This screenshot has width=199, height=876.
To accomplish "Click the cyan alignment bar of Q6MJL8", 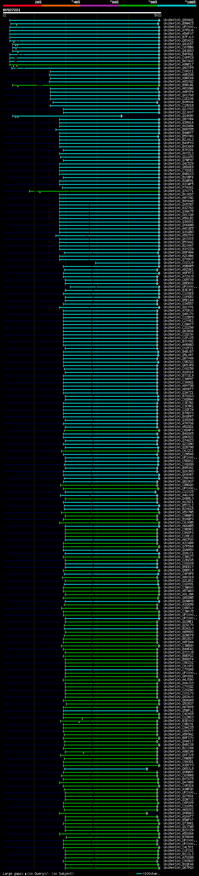I will tap(106, 768).
